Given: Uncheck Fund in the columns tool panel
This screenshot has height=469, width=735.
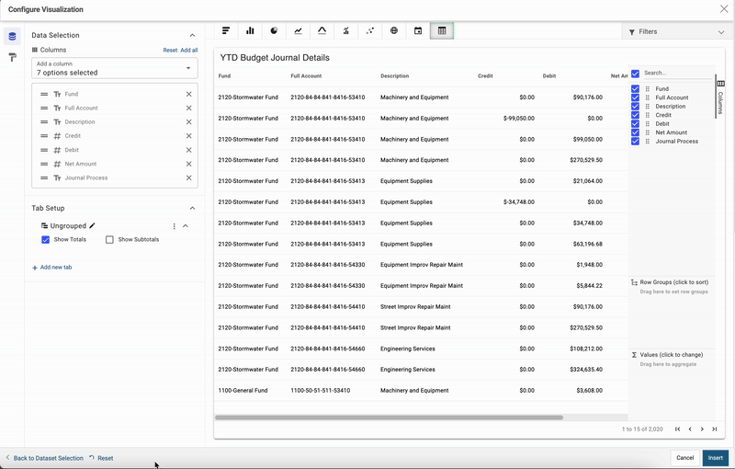Looking at the screenshot, I should (635, 88).
